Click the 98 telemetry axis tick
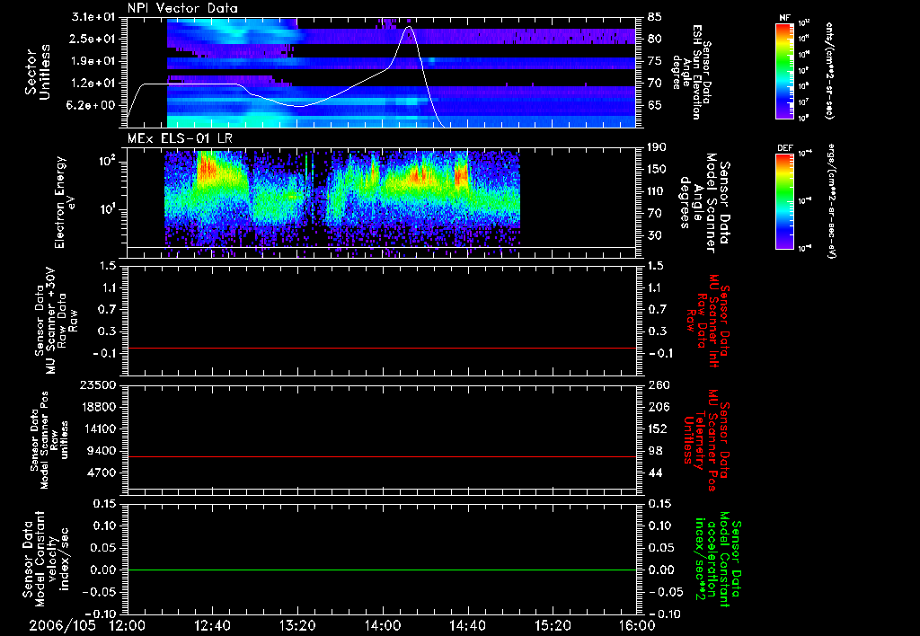 tap(655, 451)
